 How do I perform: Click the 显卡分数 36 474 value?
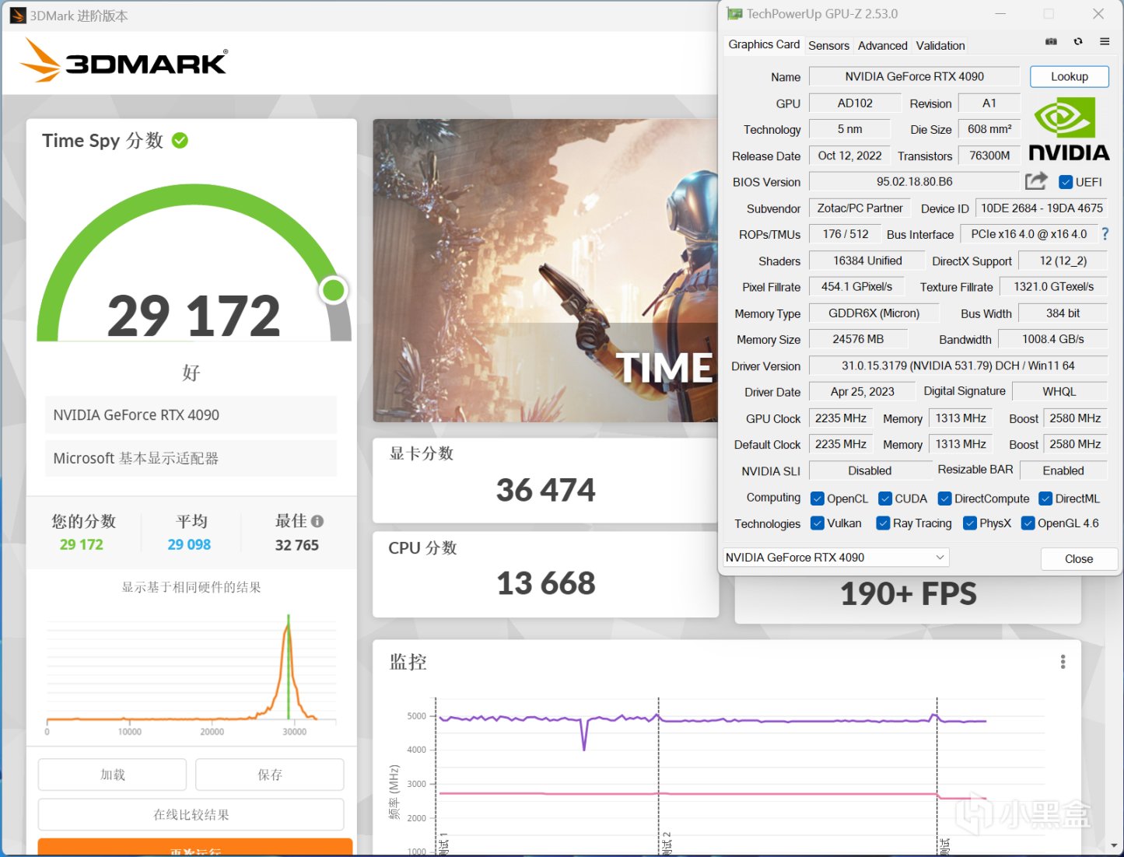click(546, 490)
